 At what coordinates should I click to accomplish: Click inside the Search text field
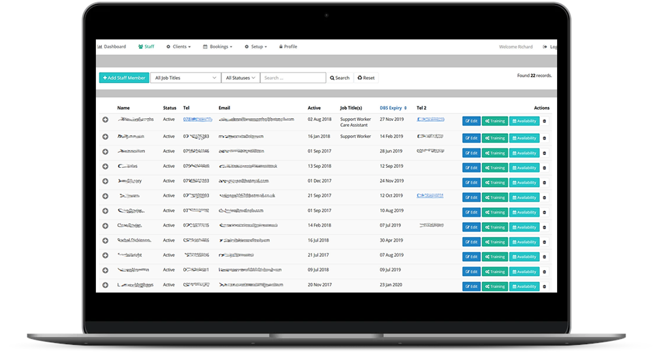point(293,78)
